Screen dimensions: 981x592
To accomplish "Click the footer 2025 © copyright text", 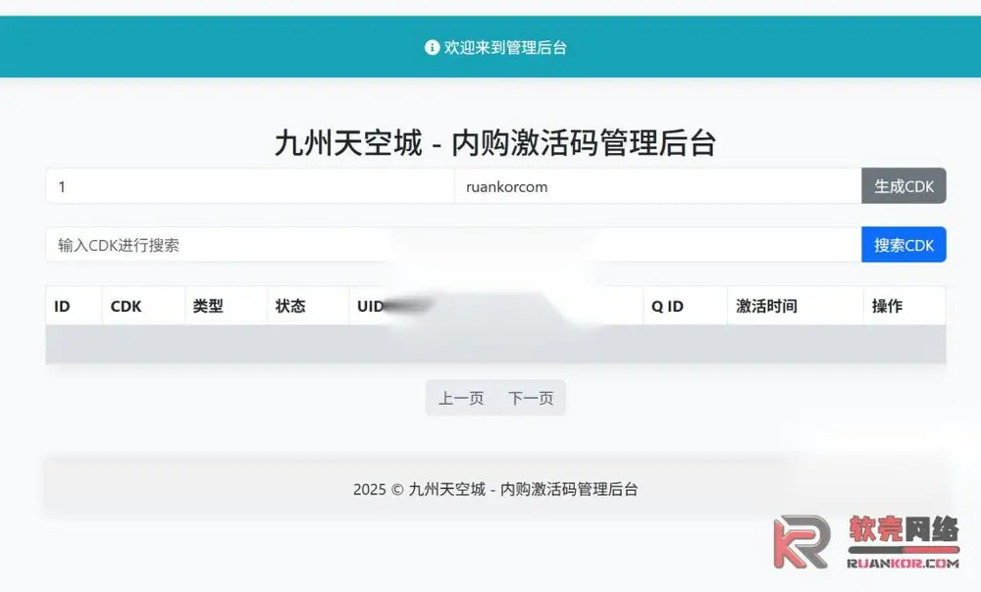I will (495, 489).
